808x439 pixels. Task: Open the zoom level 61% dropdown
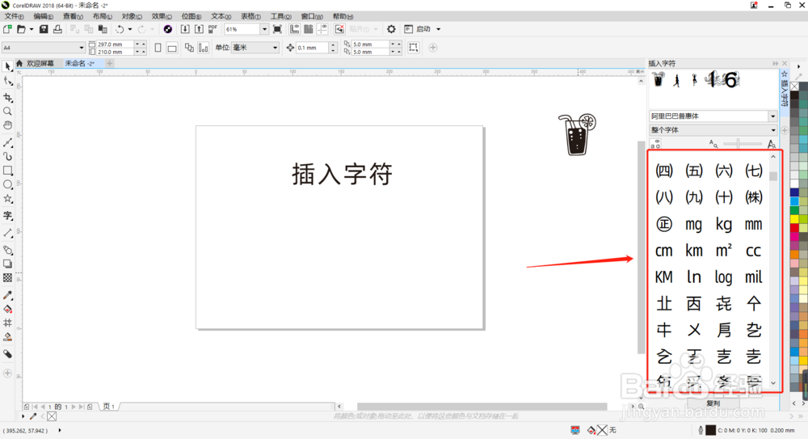point(264,29)
